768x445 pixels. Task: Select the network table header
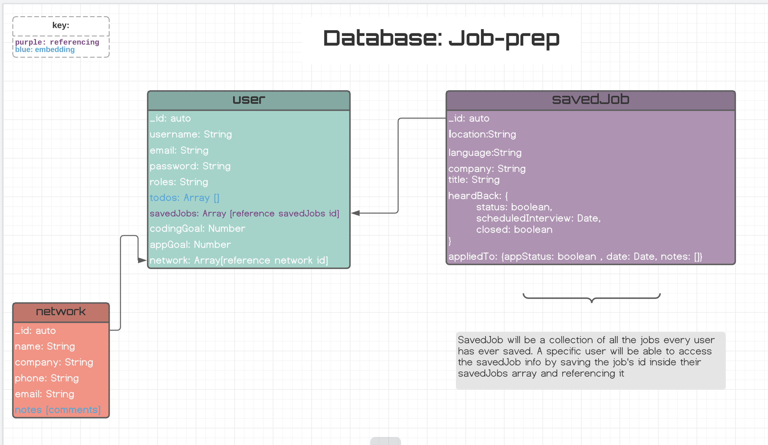(61, 312)
